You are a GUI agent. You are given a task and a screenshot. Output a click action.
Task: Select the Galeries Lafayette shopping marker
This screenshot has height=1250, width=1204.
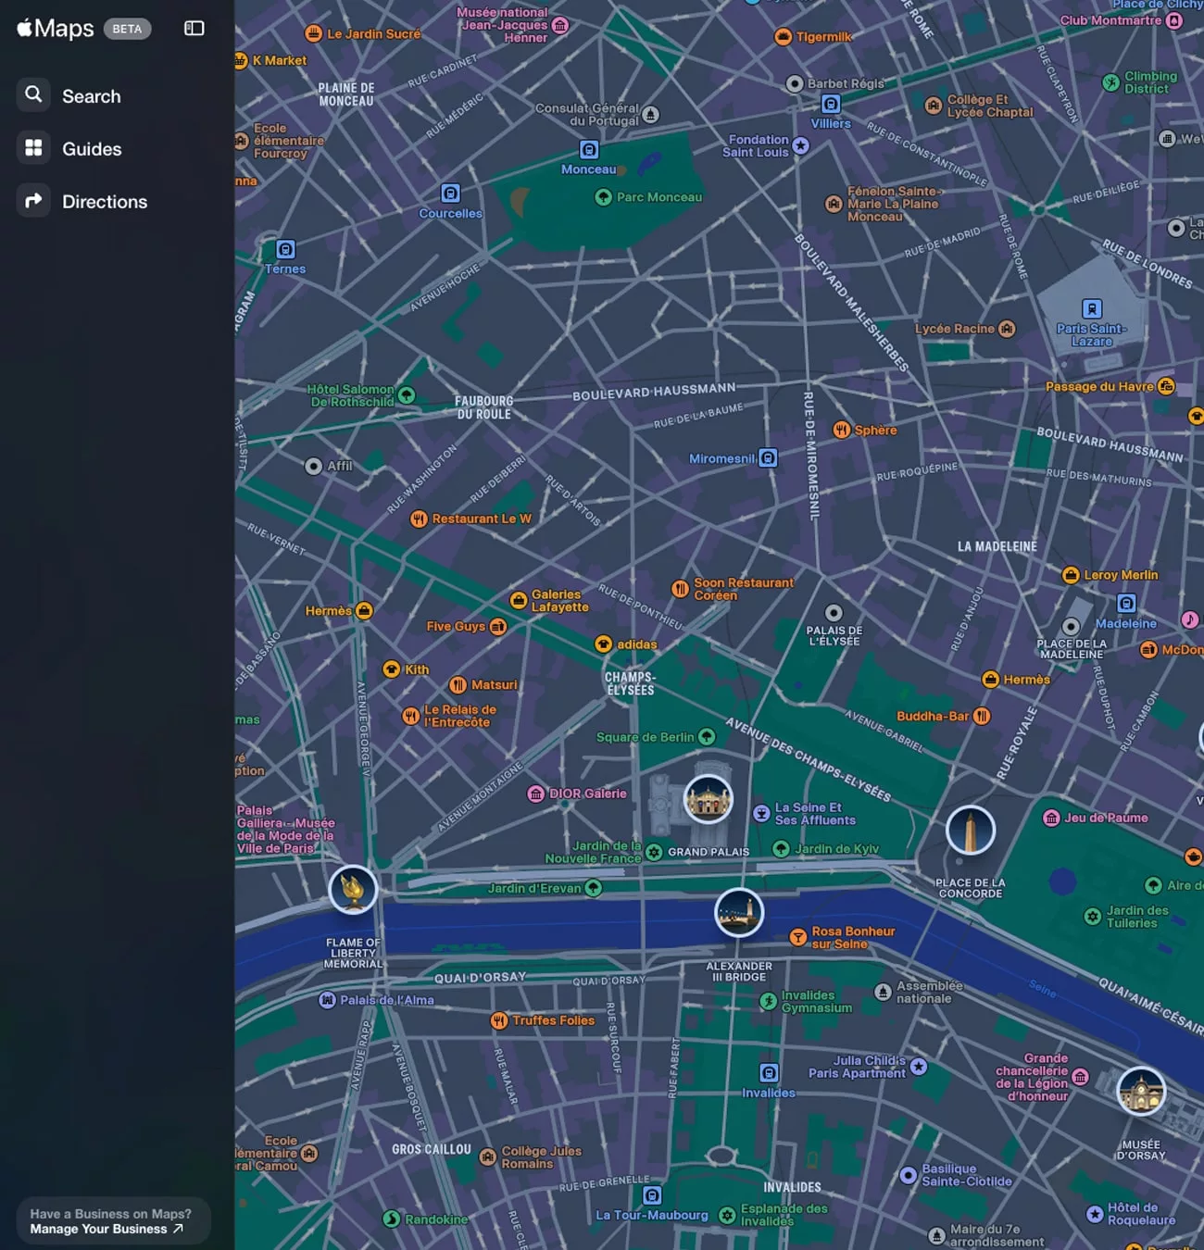pos(519,601)
